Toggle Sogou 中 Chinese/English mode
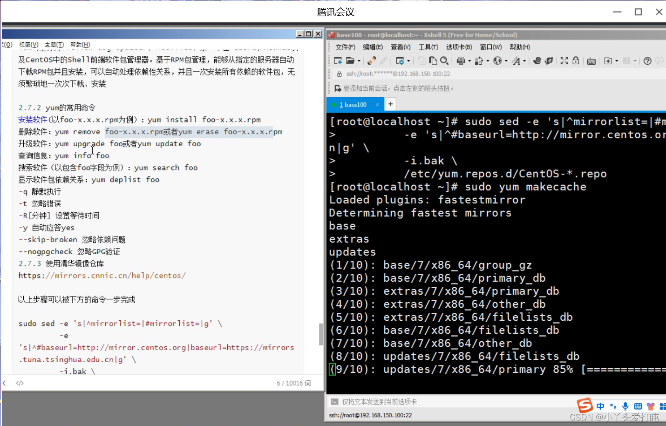 (x=600, y=406)
